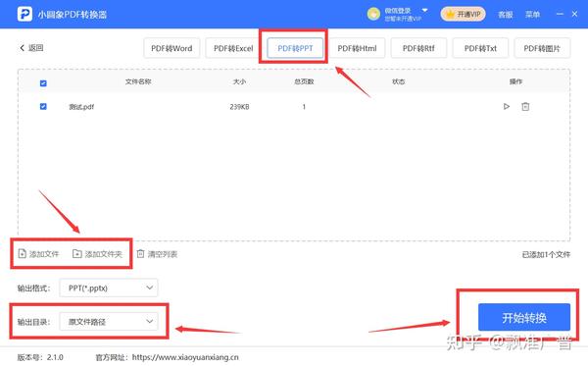Viewport: 588px width, 366px height.
Task: Click the 开通VIP button
Action: (x=464, y=15)
